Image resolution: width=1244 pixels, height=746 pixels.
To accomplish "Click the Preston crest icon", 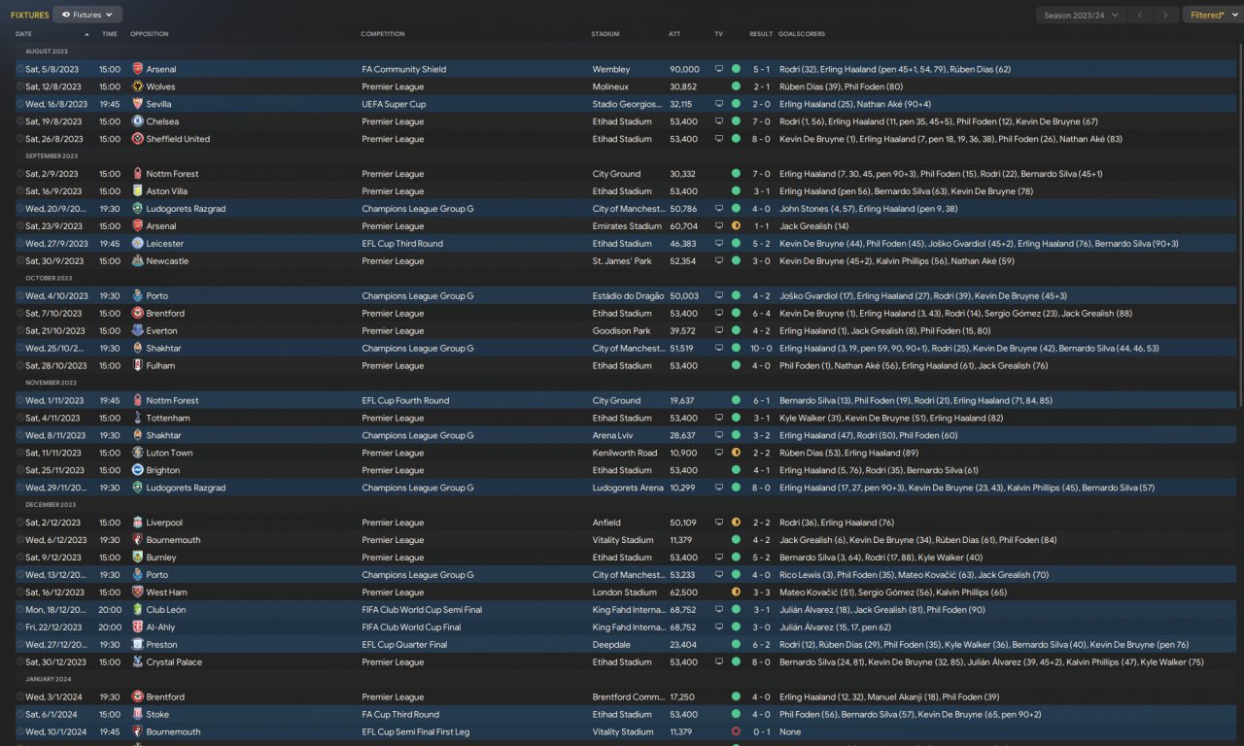I will tap(137, 645).
